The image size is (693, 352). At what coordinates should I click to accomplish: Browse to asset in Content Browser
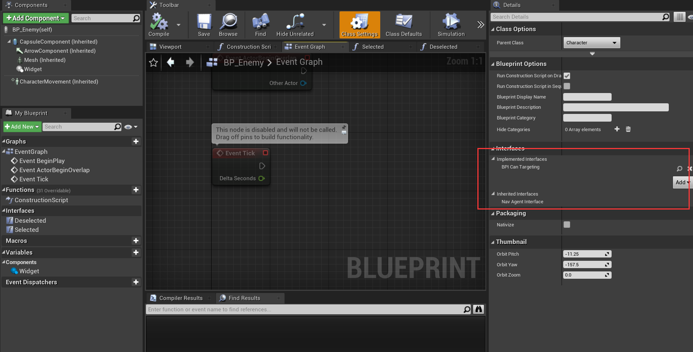click(x=228, y=25)
